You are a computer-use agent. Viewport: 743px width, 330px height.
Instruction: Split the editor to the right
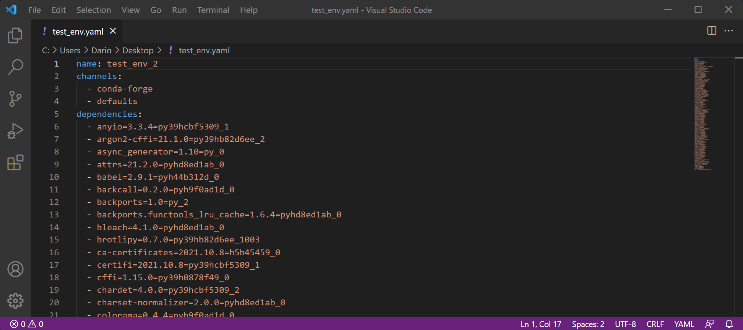[711, 31]
